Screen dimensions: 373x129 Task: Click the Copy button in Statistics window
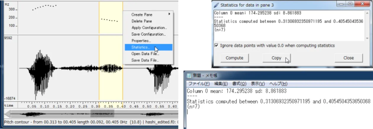click(x=276, y=58)
